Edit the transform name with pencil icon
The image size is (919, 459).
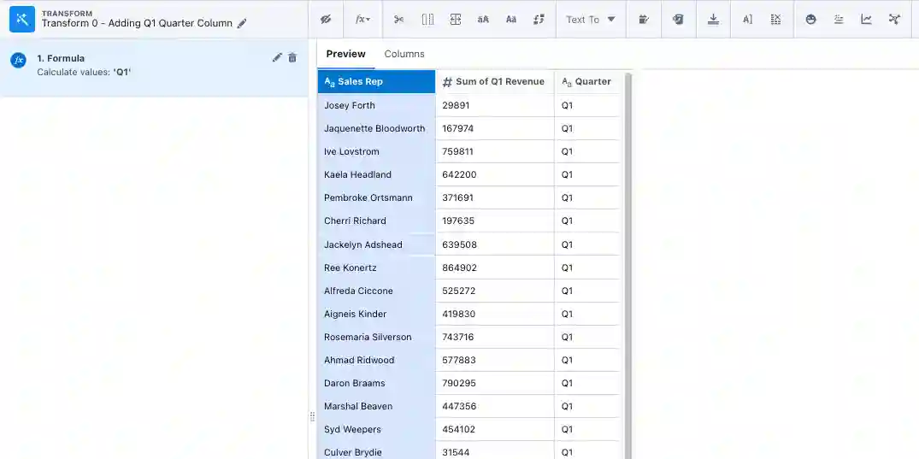pos(242,24)
